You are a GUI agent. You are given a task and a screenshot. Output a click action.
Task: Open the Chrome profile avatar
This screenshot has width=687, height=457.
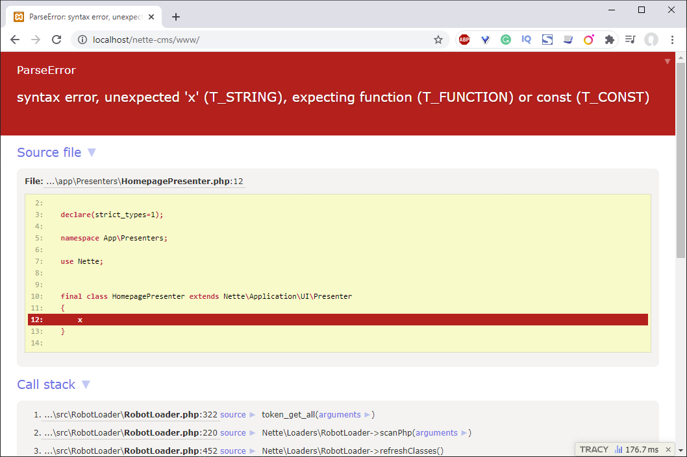pyautogui.click(x=651, y=40)
